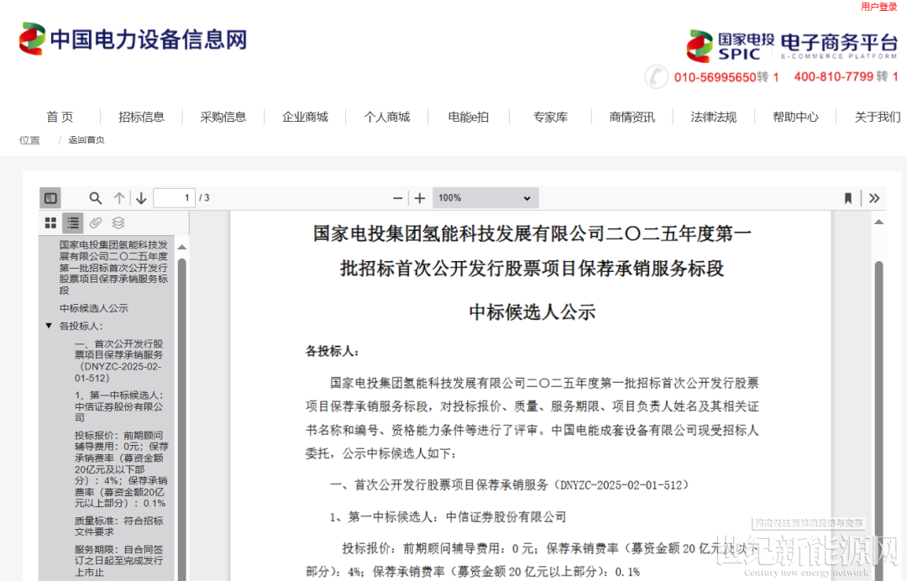This screenshot has height=581, width=907.
Task: Open 专家库 navigation item
Action: (550, 117)
